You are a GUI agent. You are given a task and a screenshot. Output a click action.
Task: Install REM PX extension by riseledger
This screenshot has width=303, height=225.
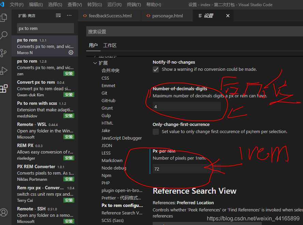click(x=69, y=158)
